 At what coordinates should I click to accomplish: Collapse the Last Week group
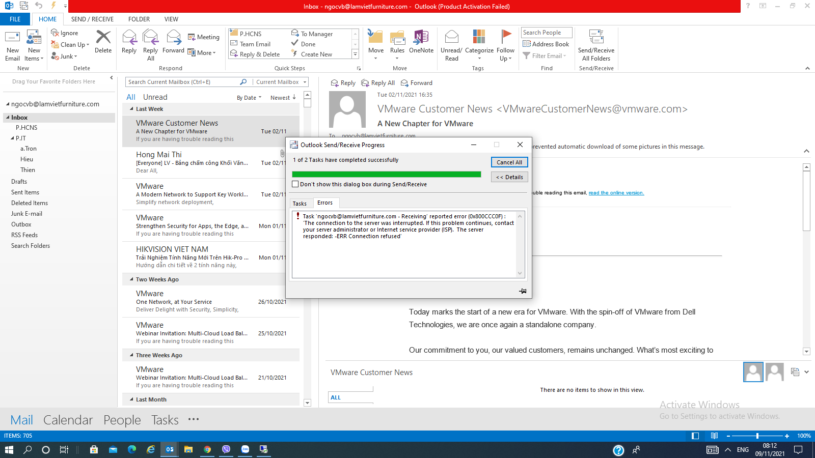131,109
